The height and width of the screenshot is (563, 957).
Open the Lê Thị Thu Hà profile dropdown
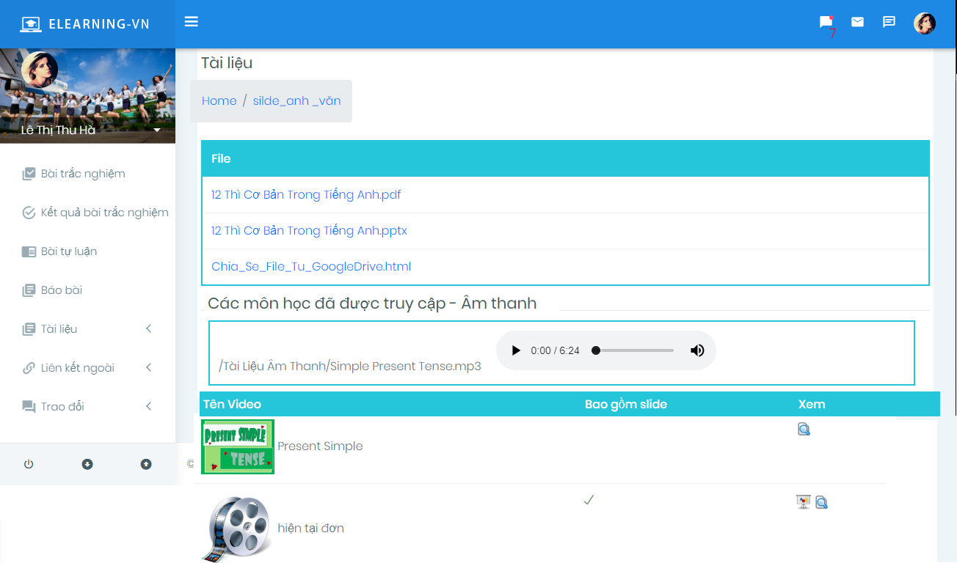(x=156, y=130)
